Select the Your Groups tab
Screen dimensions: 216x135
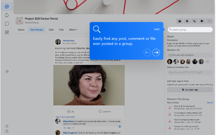tap(36, 30)
